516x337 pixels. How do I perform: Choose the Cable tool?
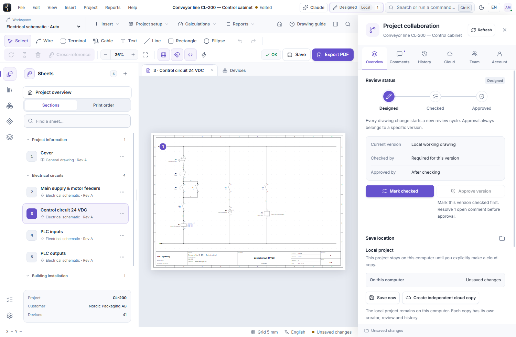coord(103,41)
